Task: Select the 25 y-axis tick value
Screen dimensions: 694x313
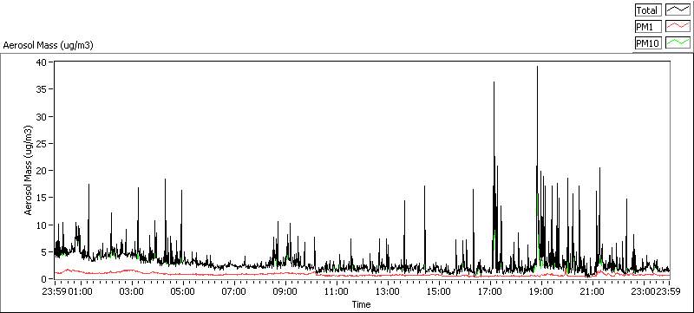Action: pyautogui.click(x=41, y=143)
